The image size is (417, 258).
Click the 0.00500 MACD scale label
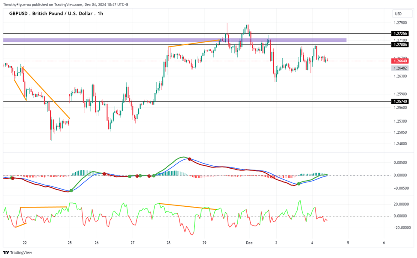[x=400, y=163]
